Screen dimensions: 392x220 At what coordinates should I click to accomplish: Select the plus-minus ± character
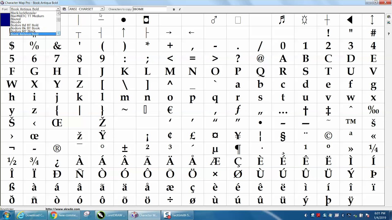125,149
